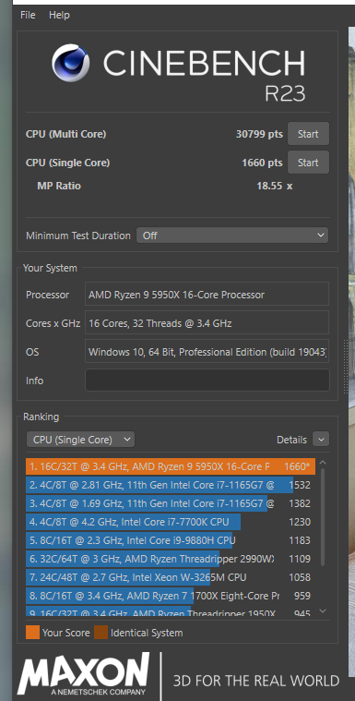Click the 30799 pts multi core score
Image resolution: width=355 pixels, height=701 pixels.
pos(259,134)
